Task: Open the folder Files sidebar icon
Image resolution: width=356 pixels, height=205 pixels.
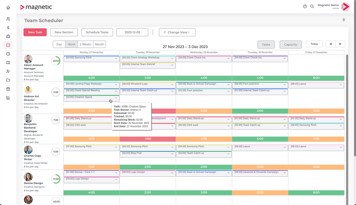Action: point(8,80)
